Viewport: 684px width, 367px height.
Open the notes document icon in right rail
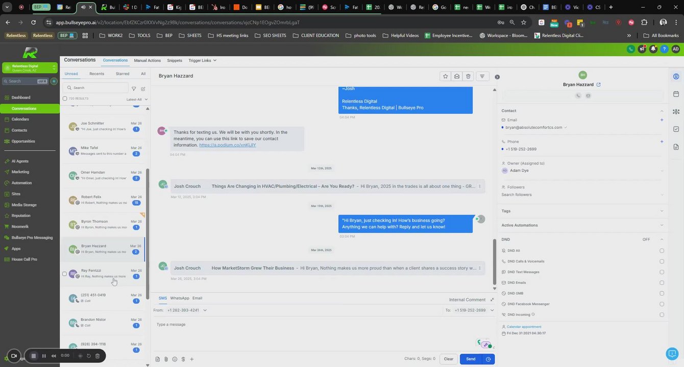click(x=676, y=147)
